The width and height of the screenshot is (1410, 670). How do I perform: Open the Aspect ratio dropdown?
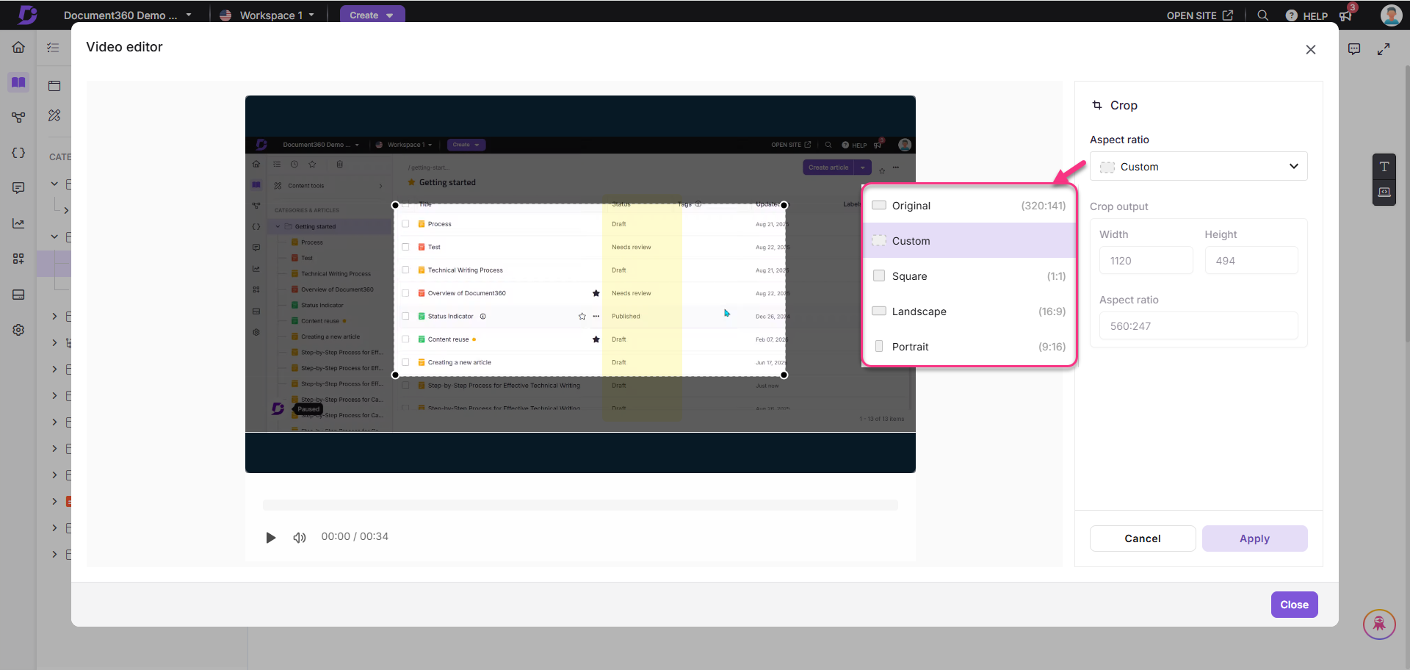tap(1198, 167)
